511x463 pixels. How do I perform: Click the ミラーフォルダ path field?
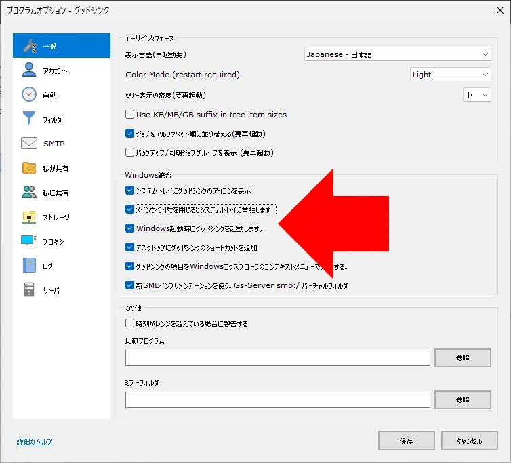click(x=278, y=400)
